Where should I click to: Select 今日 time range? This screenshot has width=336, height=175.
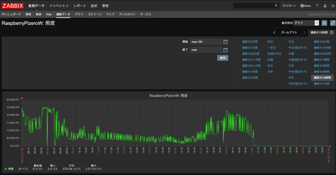(x=291, y=42)
